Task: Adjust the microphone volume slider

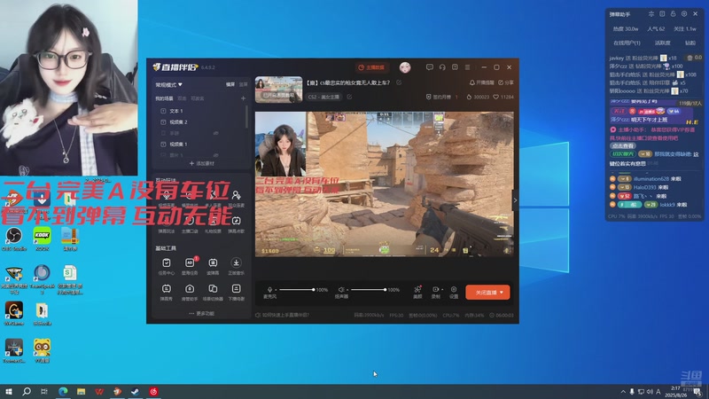Action: (296, 290)
